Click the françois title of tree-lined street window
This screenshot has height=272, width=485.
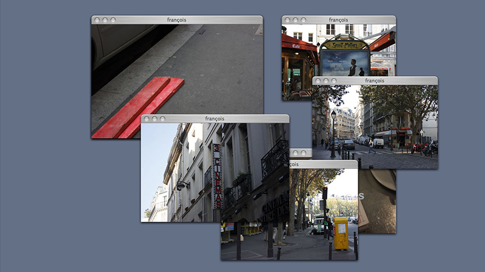coord(375,80)
